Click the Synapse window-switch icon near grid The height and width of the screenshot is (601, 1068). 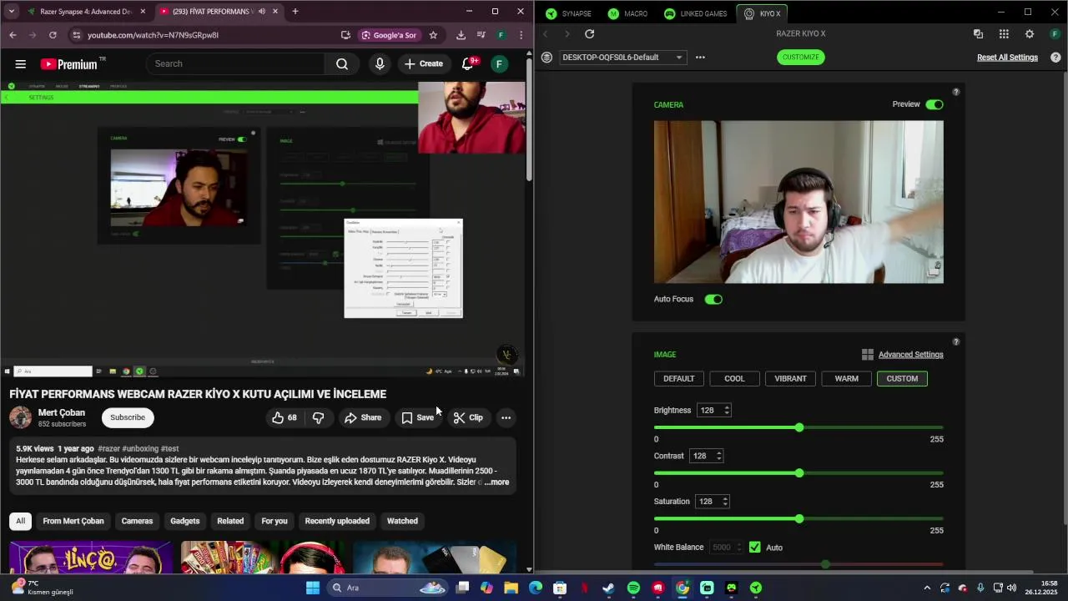(x=978, y=34)
